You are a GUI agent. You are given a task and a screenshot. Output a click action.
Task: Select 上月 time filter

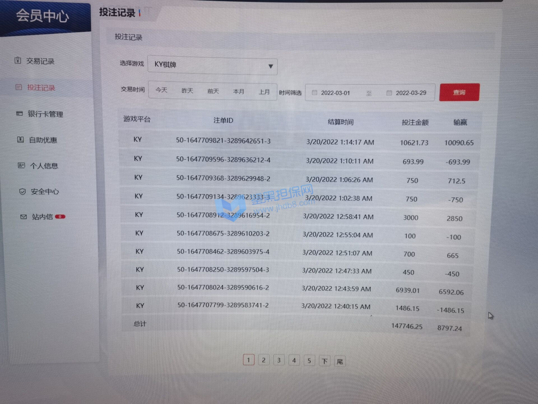[x=264, y=92]
